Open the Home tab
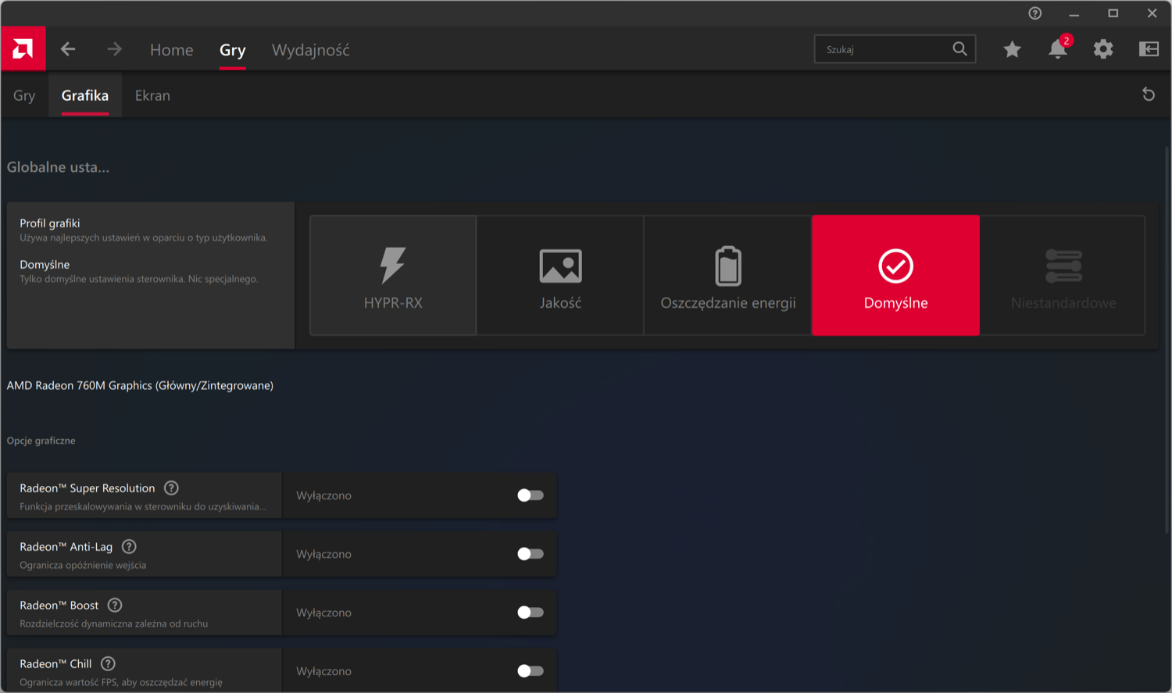 [172, 50]
